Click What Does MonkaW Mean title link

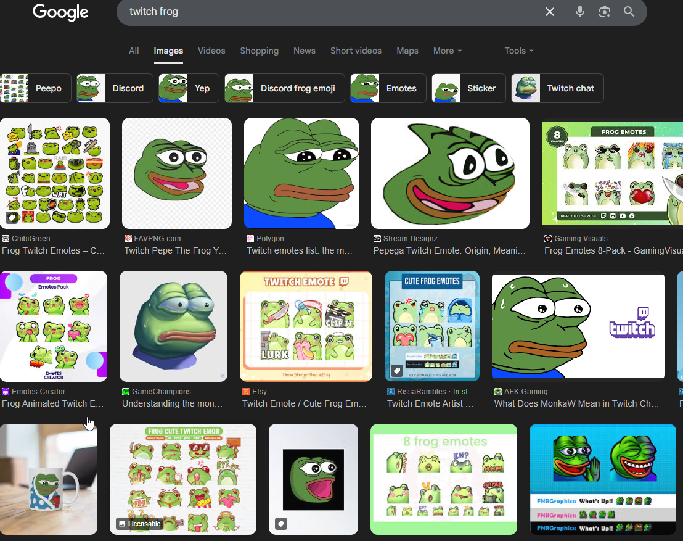[x=576, y=403]
